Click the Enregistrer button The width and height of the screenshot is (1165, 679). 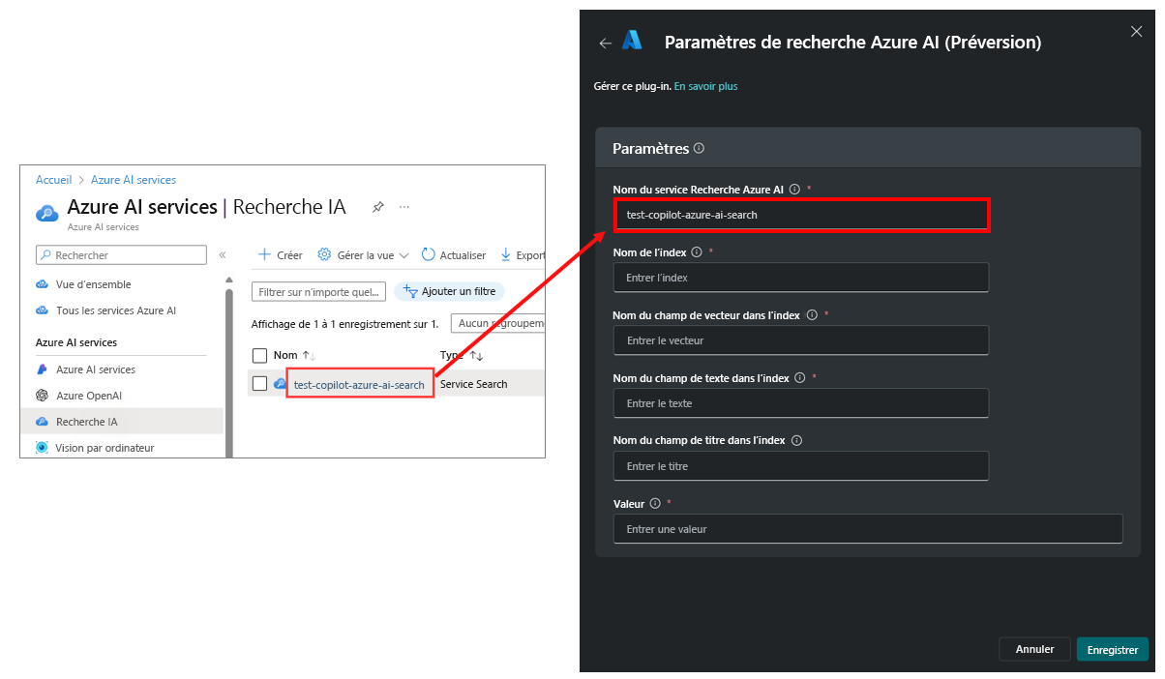pyautogui.click(x=1112, y=649)
